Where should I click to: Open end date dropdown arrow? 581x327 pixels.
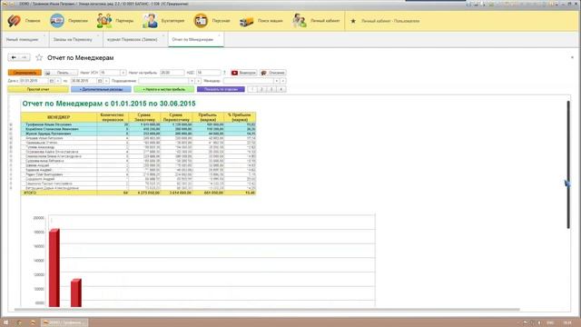(x=106, y=81)
